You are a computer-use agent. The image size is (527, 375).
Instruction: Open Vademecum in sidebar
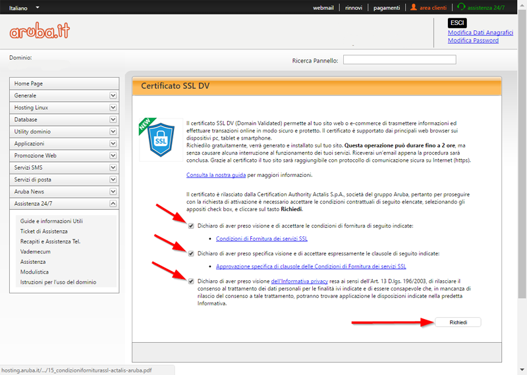pos(36,252)
